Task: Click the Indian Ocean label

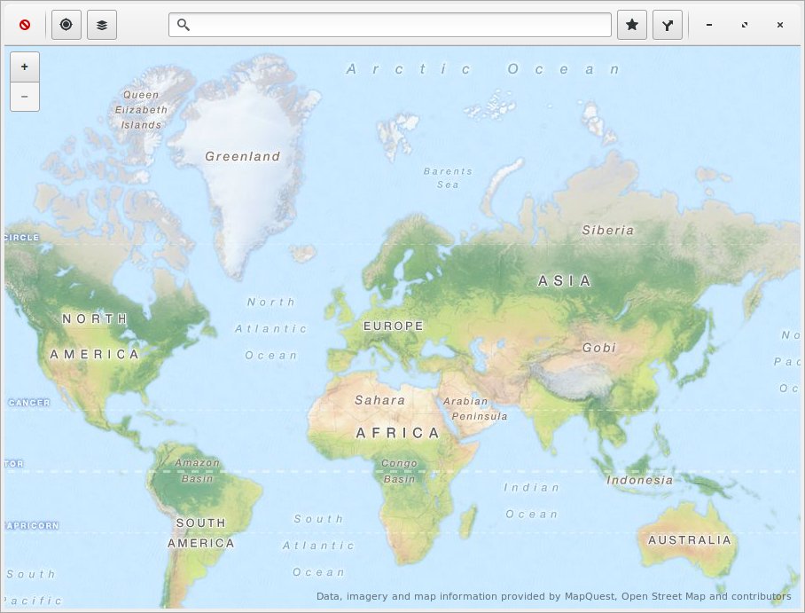Action: (x=531, y=500)
